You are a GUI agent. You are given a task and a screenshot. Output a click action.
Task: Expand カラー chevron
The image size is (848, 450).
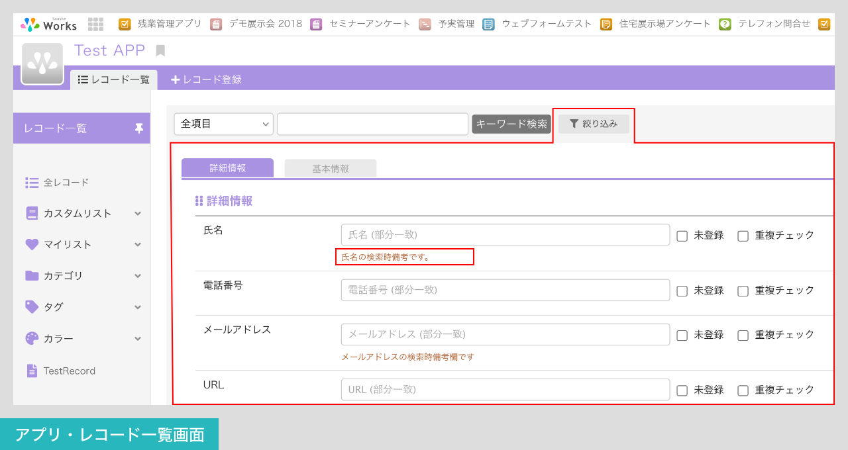click(x=138, y=338)
